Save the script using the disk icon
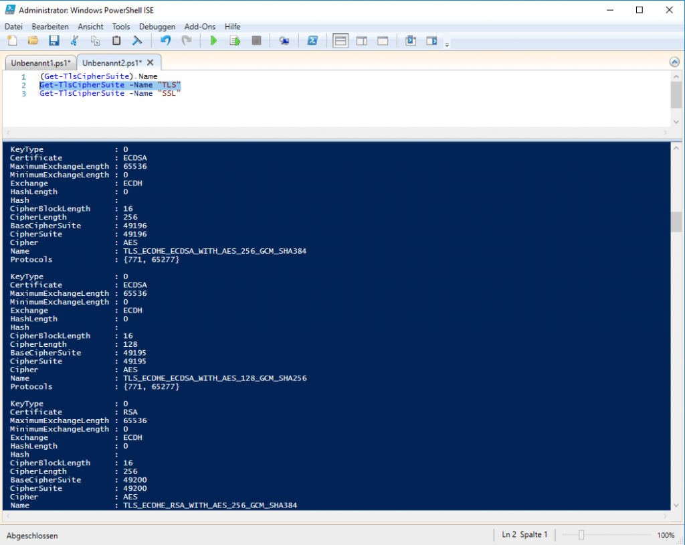Viewport: 685px width, 545px height. pyautogui.click(x=54, y=40)
